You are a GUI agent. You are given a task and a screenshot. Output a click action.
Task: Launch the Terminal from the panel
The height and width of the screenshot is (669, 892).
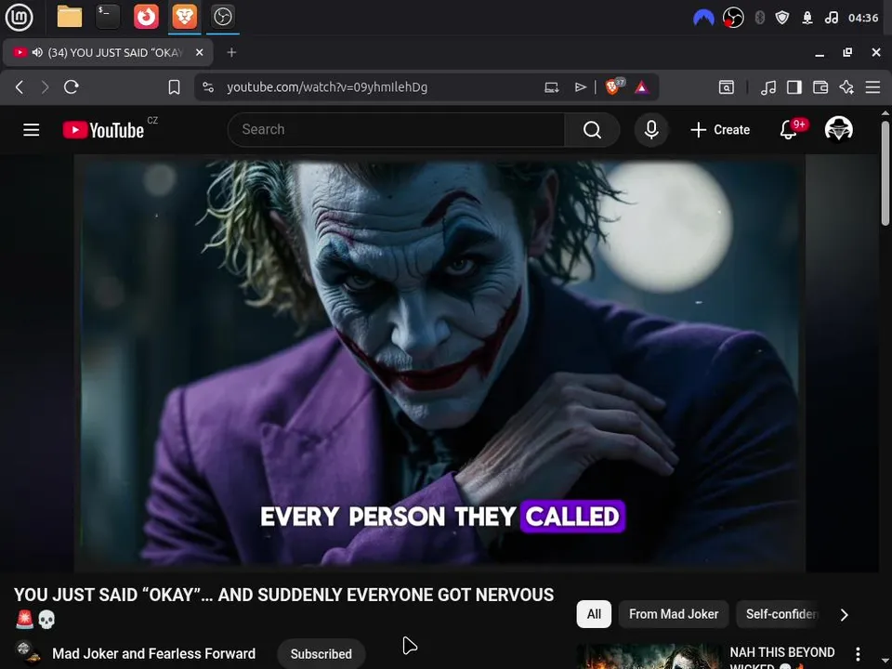click(x=108, y=17)
